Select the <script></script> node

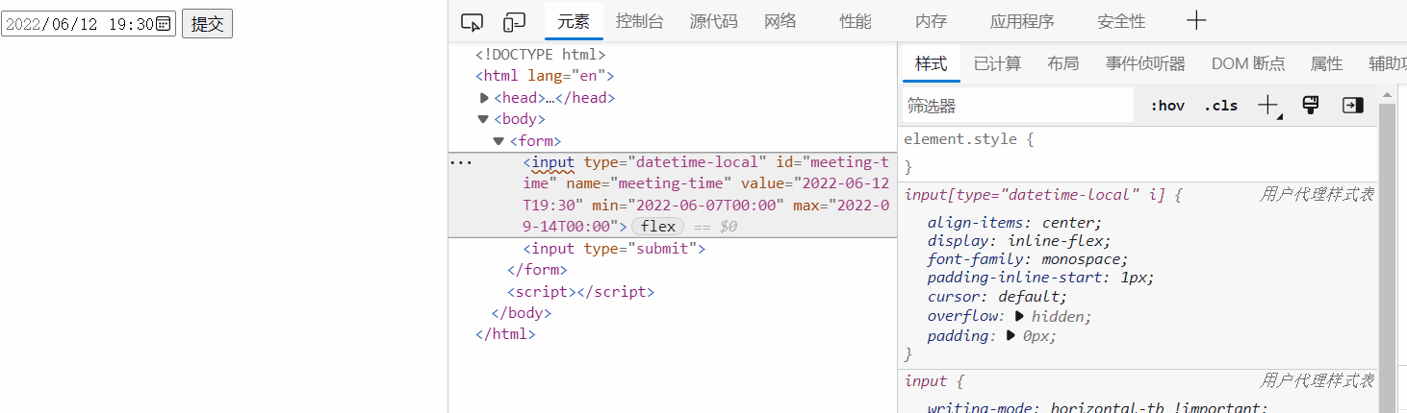click(580, 292)
